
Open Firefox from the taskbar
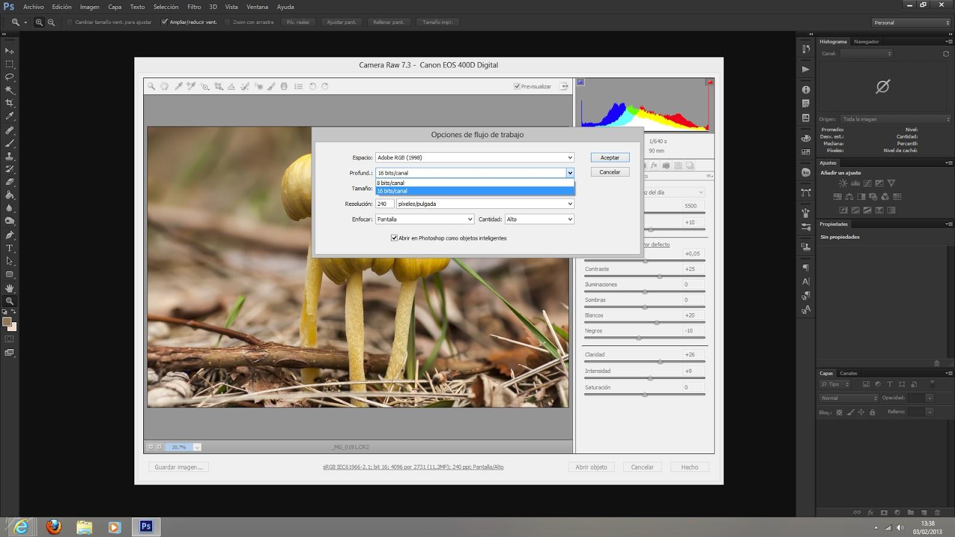54,527
